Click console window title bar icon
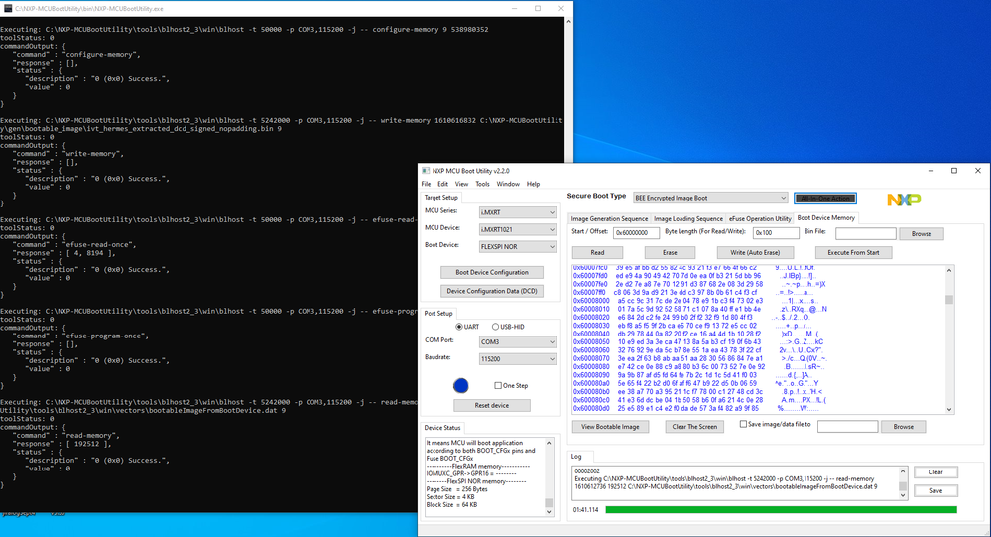Image resolution: width=991 pixels, height=537 pixels. coord(8,9)
